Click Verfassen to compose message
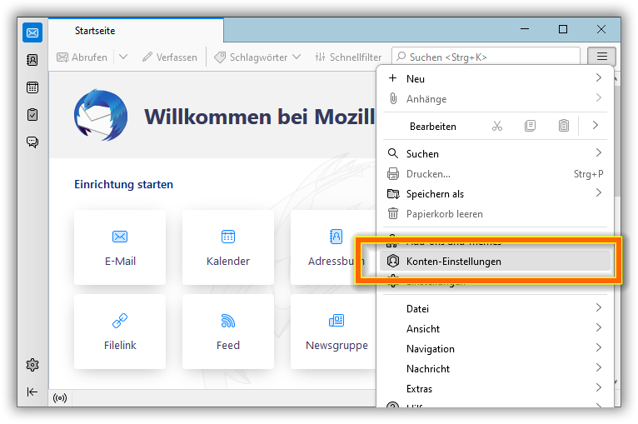This screenshot has height=424, width=638. pyautogui.click(x=170, y=57)
